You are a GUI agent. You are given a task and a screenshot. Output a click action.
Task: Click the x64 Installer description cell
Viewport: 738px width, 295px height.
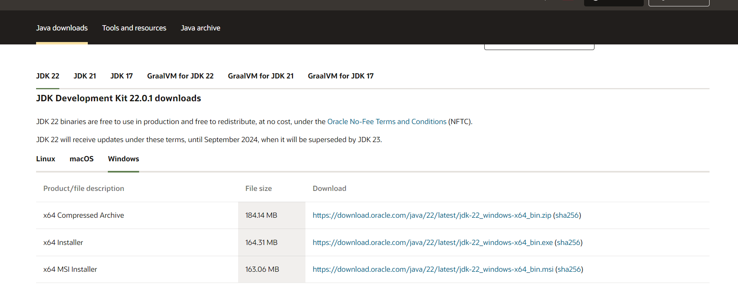point(137,243)
